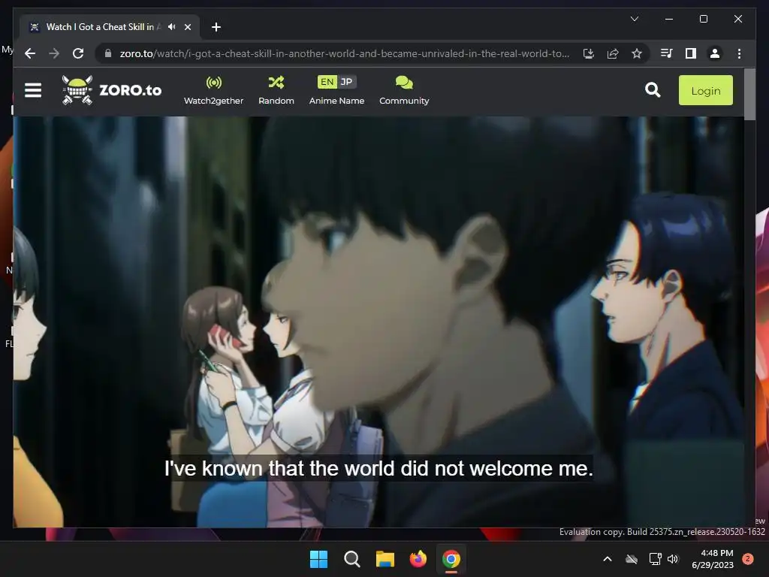Click the zoro.to URL address bar
Viewport: 769px width, 577px height.
pyautogui.click(x=344, y=53)
